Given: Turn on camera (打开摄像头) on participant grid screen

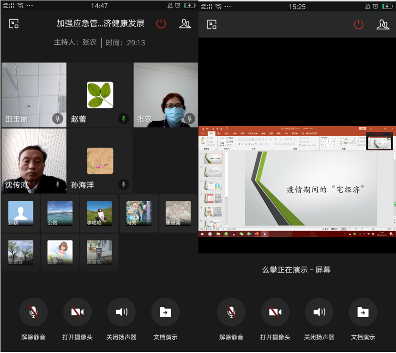Looking at the screenshot, I should [x=77, y=313].
